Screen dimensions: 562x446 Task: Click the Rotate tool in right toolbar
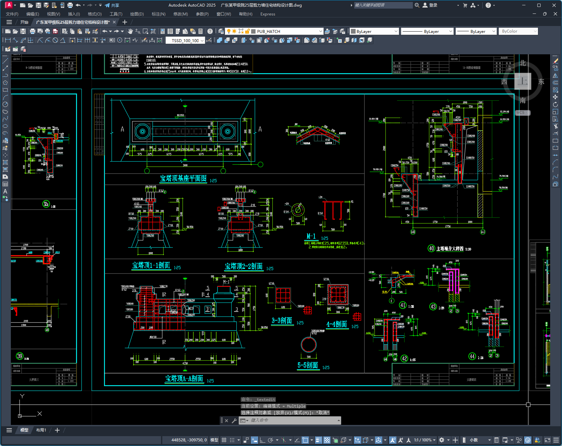click(x=555, y=104)
